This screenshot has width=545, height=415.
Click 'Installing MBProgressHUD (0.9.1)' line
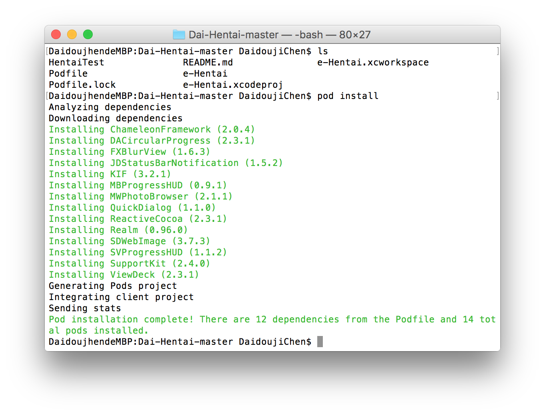tap(138, 186)
